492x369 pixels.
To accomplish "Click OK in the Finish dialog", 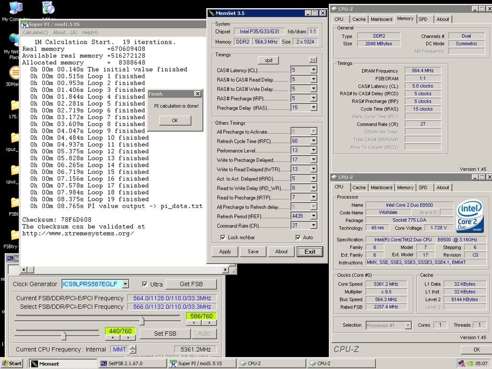I will [175, 121].
